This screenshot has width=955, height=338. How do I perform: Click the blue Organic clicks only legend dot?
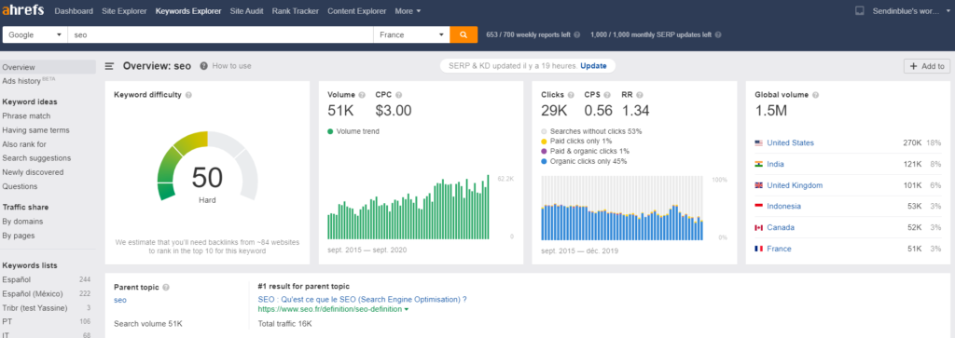tap(544, 161)
